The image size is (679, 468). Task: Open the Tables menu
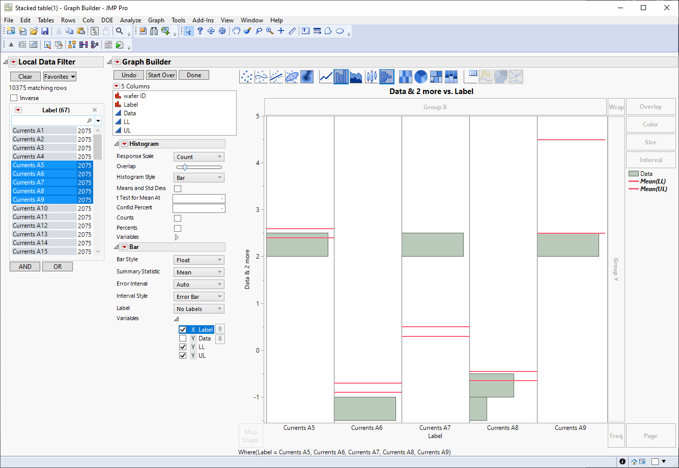coord(46,20)
